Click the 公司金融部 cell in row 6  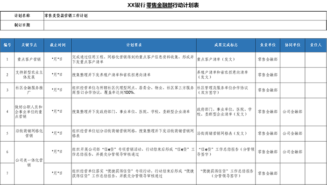click(292, 152)
